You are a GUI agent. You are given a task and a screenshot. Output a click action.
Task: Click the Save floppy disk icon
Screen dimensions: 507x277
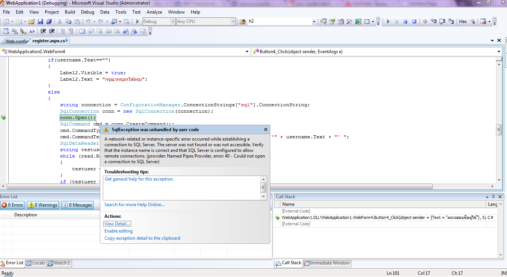tap(40, 21)
